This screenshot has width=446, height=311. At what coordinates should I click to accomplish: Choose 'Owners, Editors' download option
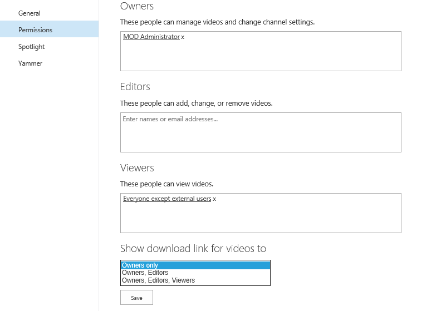pos(195,273)
